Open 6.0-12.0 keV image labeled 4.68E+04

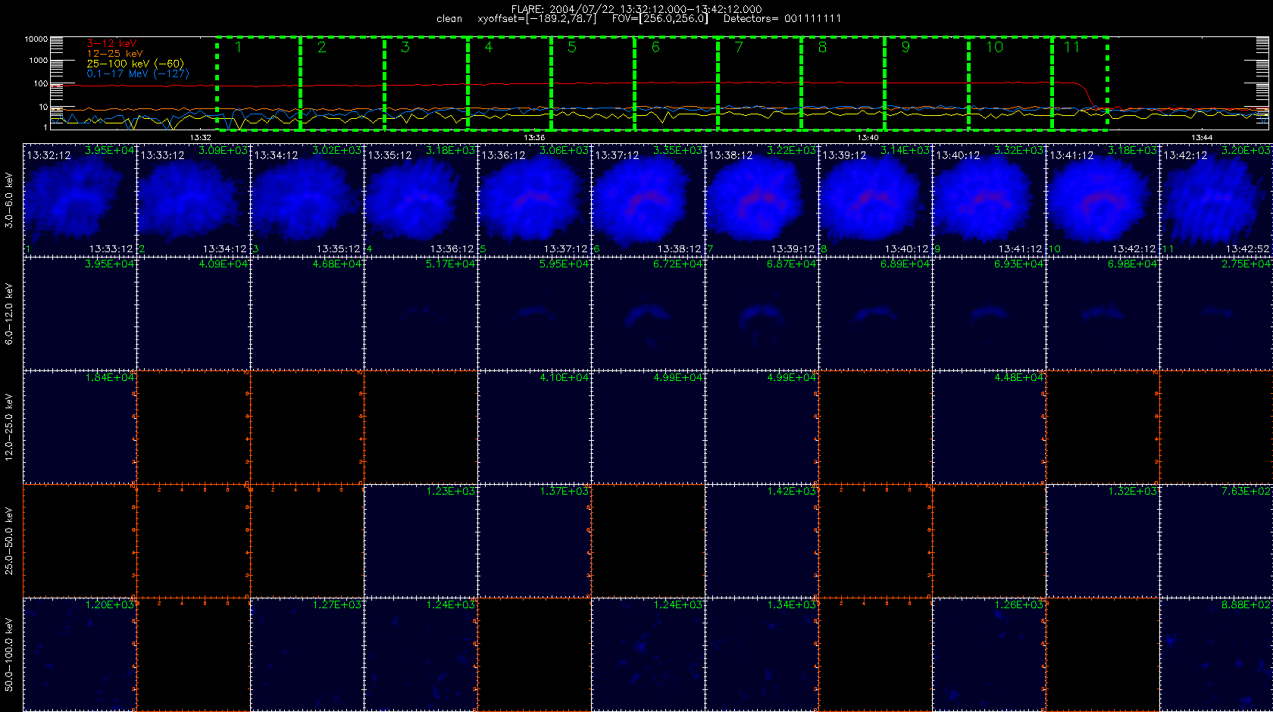307,314
